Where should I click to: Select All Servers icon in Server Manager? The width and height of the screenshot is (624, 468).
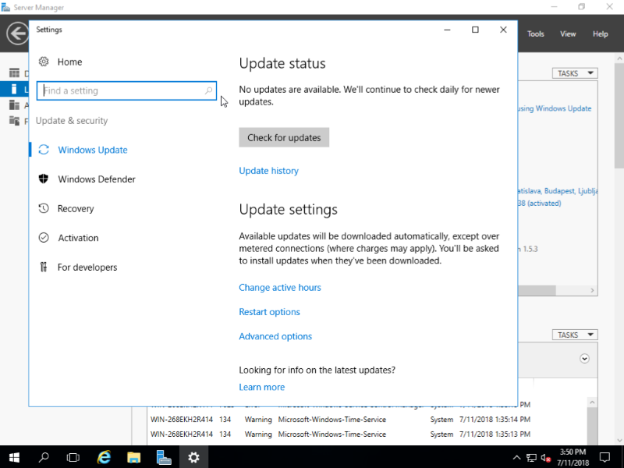click(x=14, y=105)
